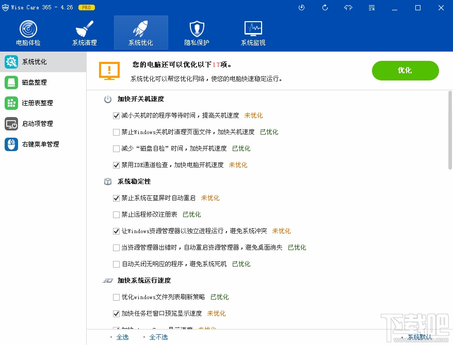Click the 全选 link
The height and width of the screenshot is (345, 453).
point(122,337)
